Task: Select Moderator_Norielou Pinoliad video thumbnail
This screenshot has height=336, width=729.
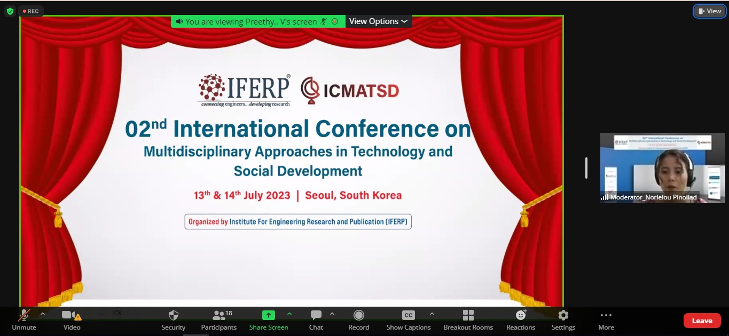Action: point(663,168)
